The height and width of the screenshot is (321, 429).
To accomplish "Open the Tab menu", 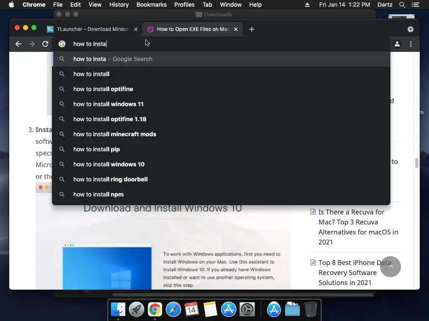I will [x=207, y=5].
